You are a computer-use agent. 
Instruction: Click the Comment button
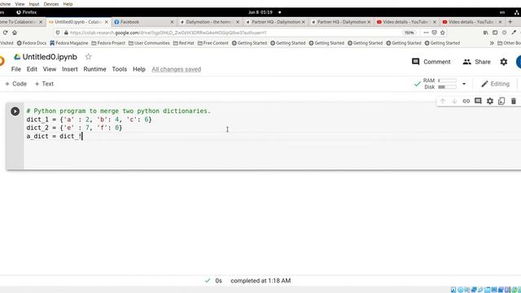[x=431, y=62]
